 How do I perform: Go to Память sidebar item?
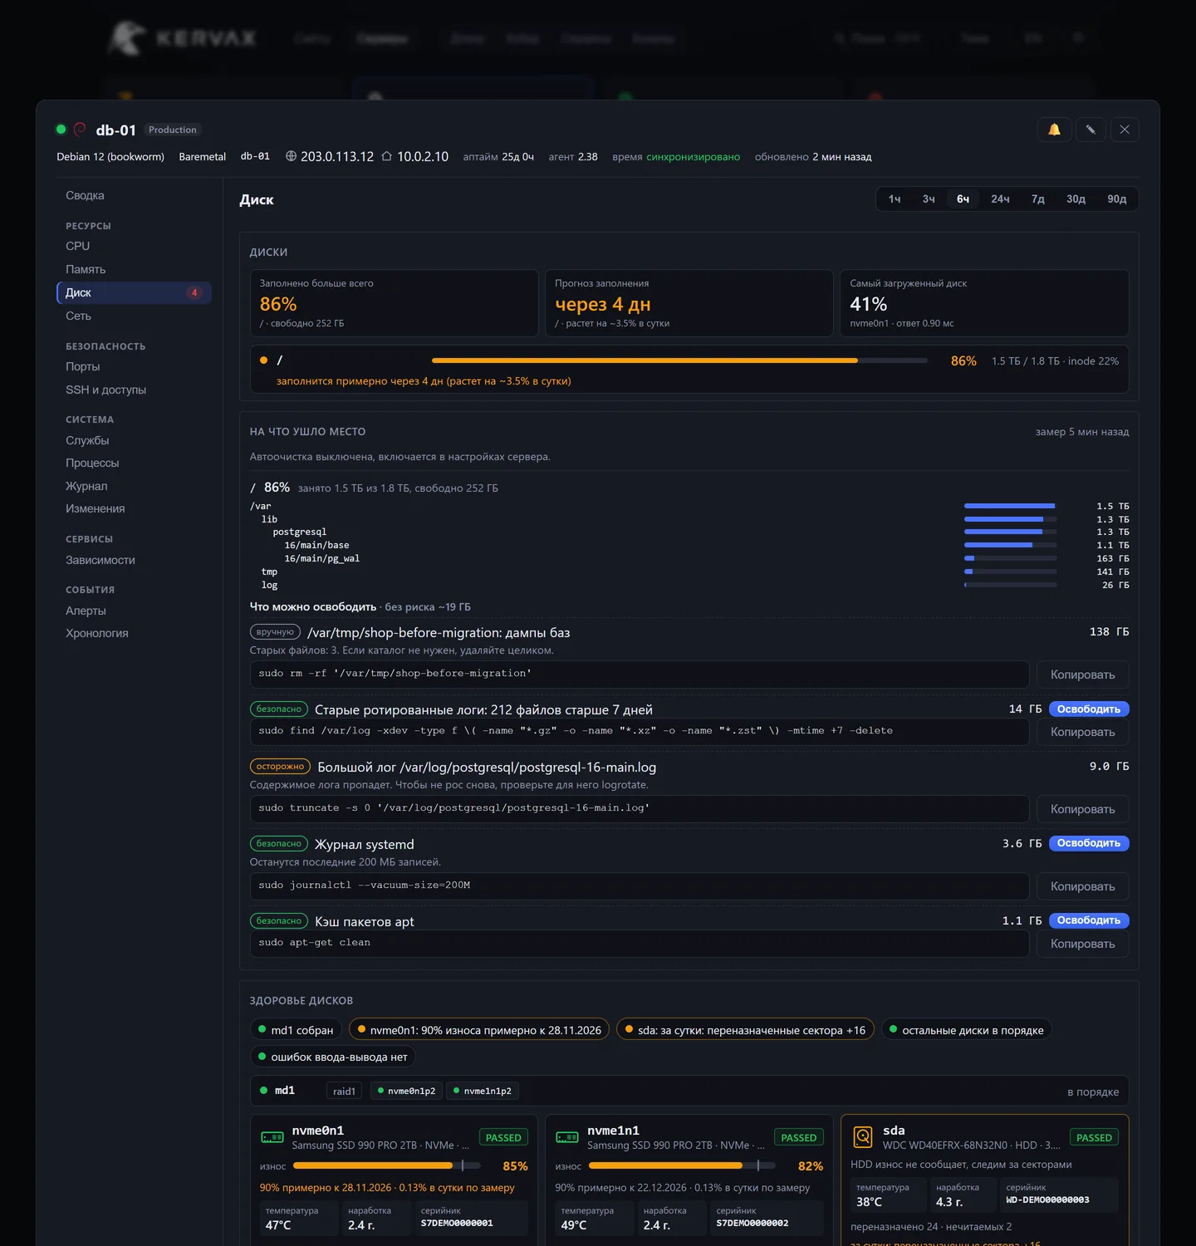coord(135,270)
